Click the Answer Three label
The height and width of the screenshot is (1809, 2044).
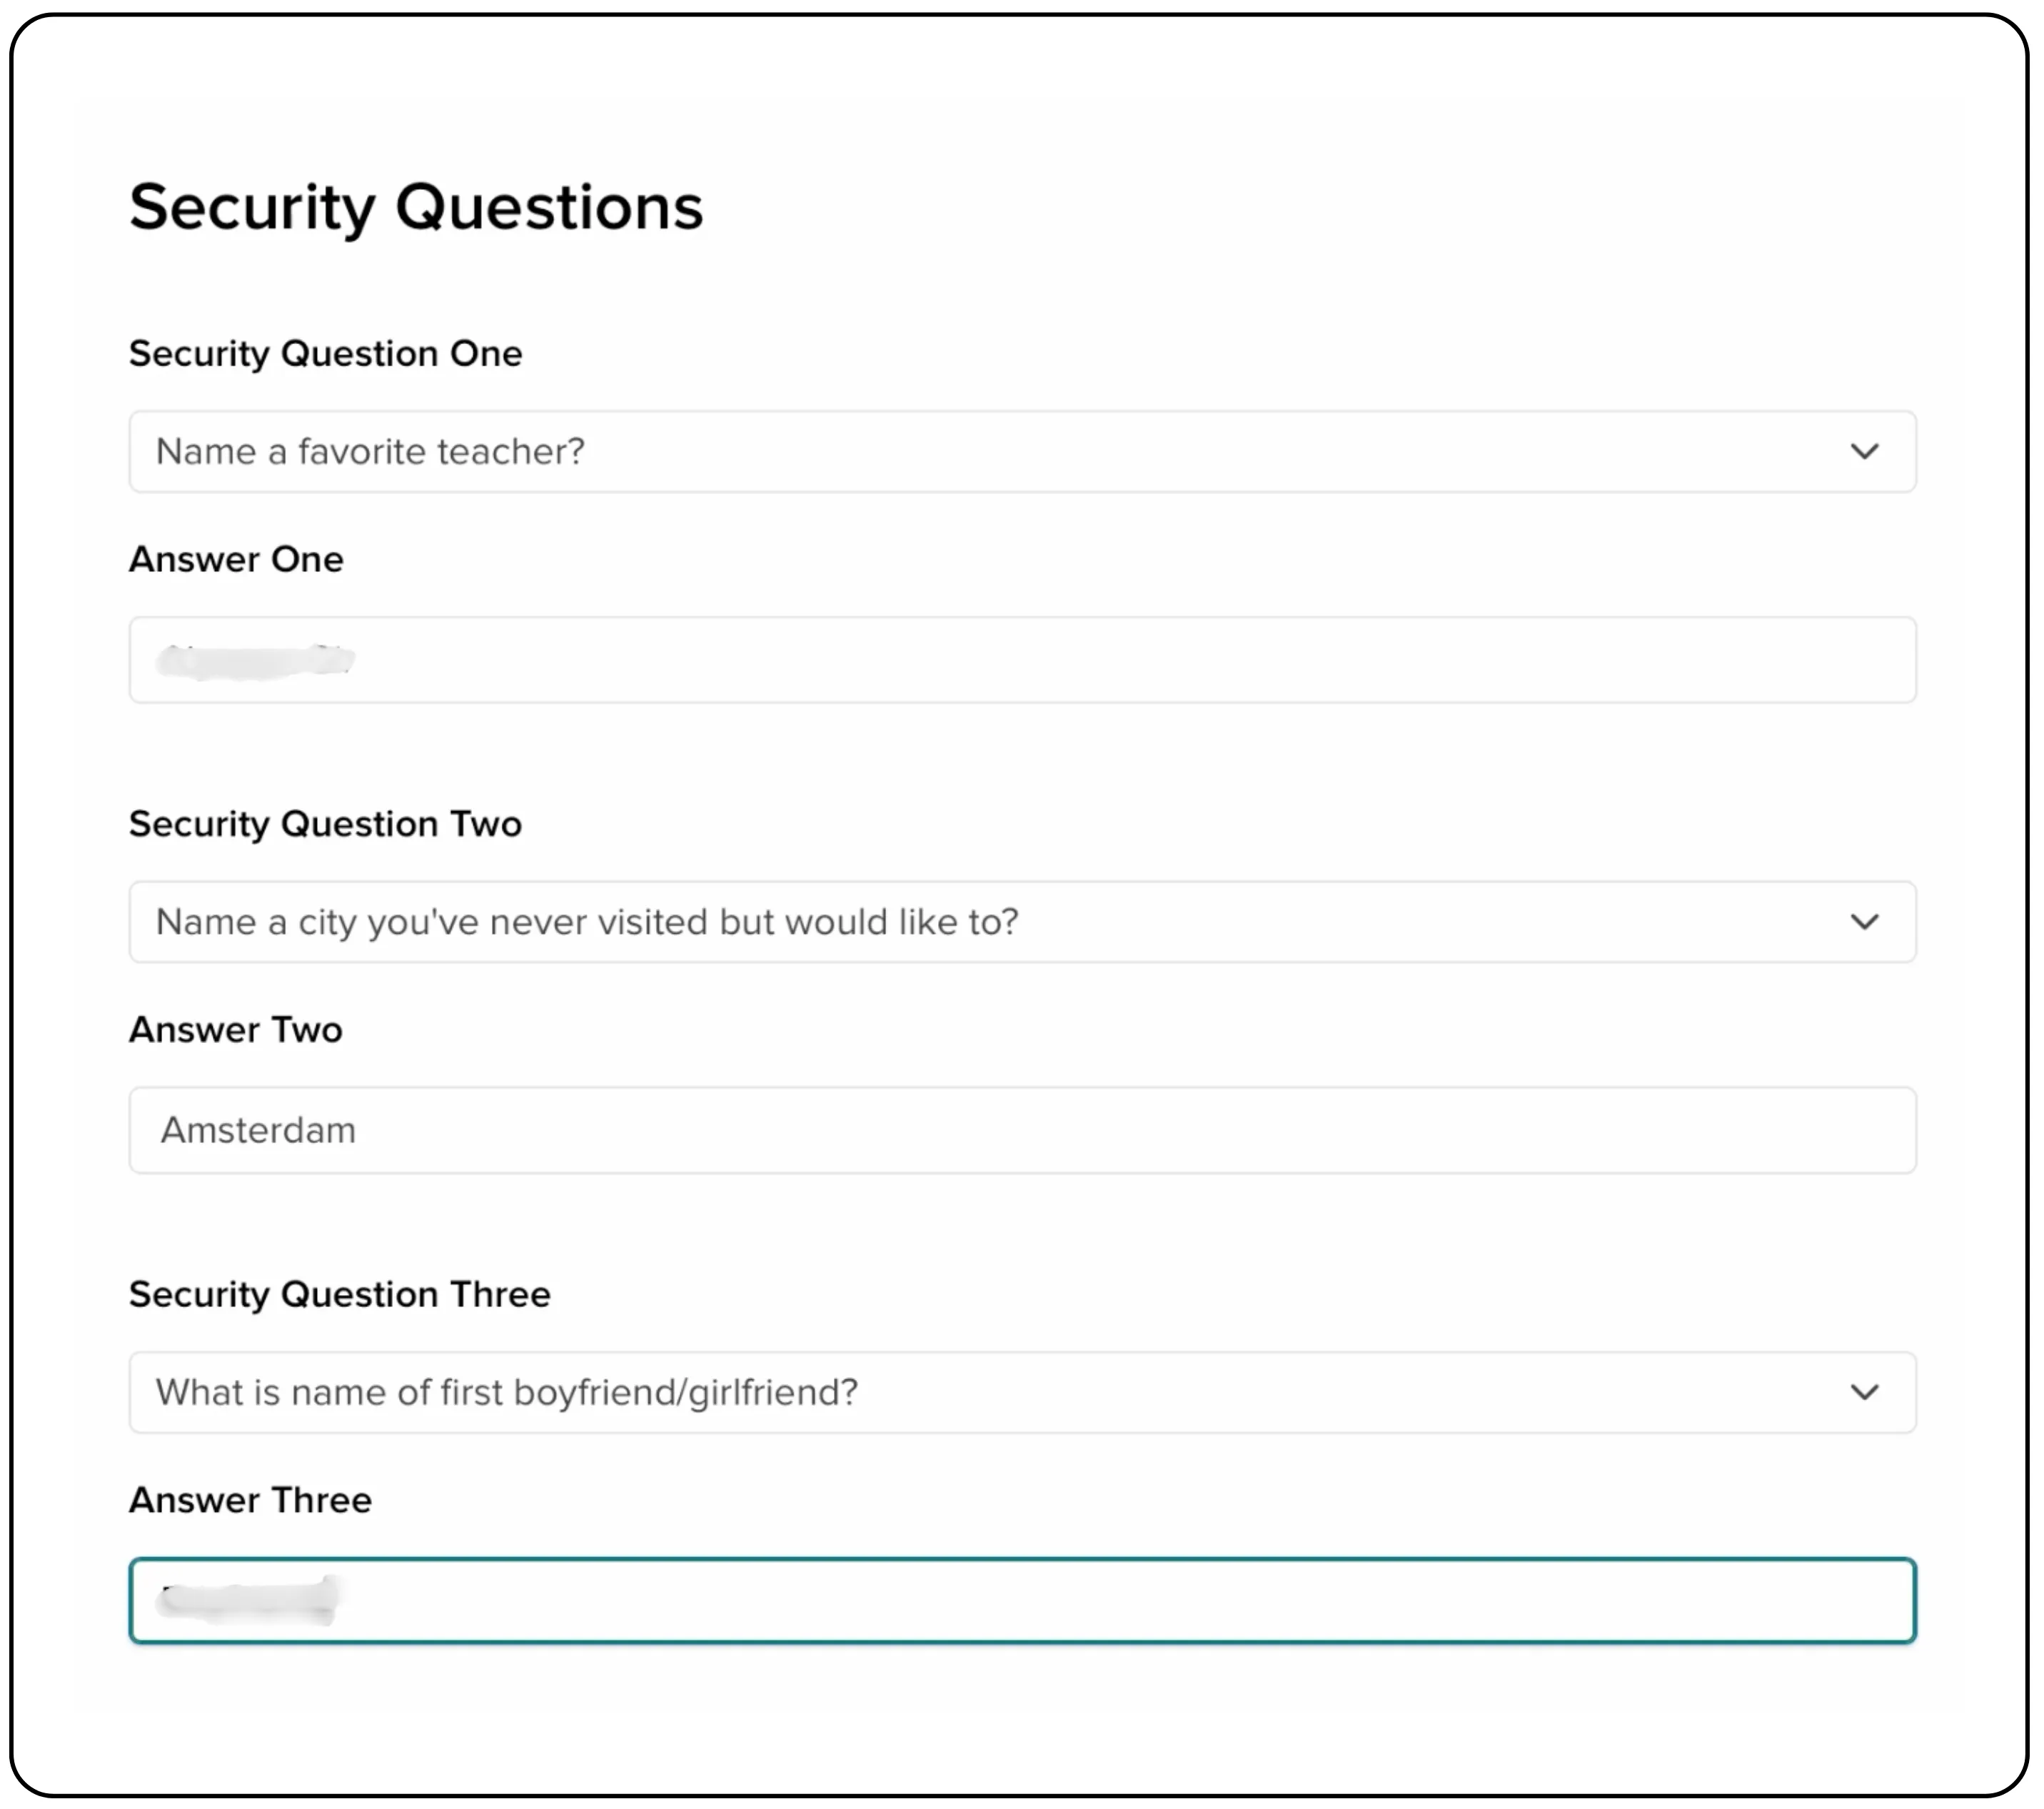pyautogui.click(x=249, y=1499)
